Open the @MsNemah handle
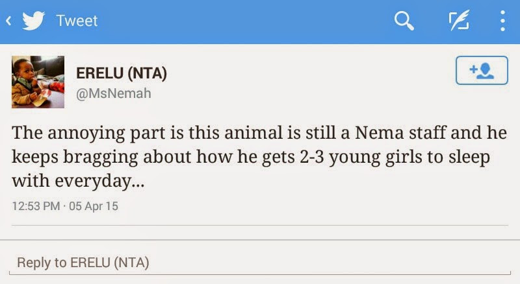This screenshot has height=284, width=520. [x=114, y=94]
